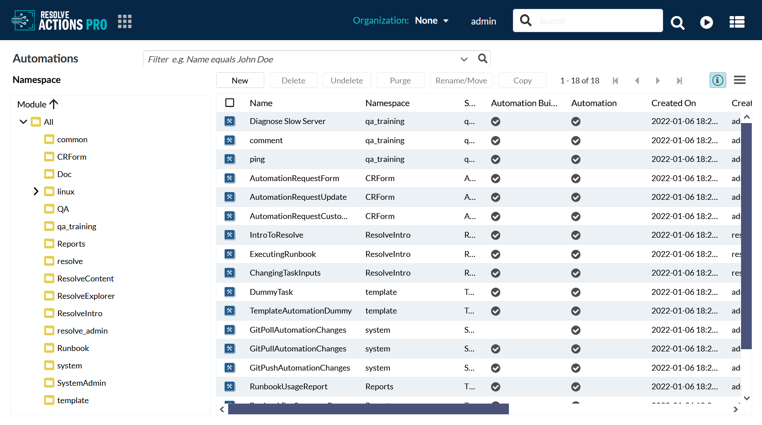Image resolution: width=762 pixels, height=425 pixels.
Task: Click the info icon above the table
Action: [x=717, y=80]
